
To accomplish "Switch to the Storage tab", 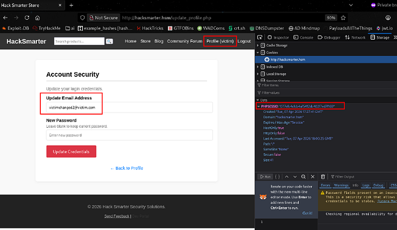I will (x=380, y=37).
